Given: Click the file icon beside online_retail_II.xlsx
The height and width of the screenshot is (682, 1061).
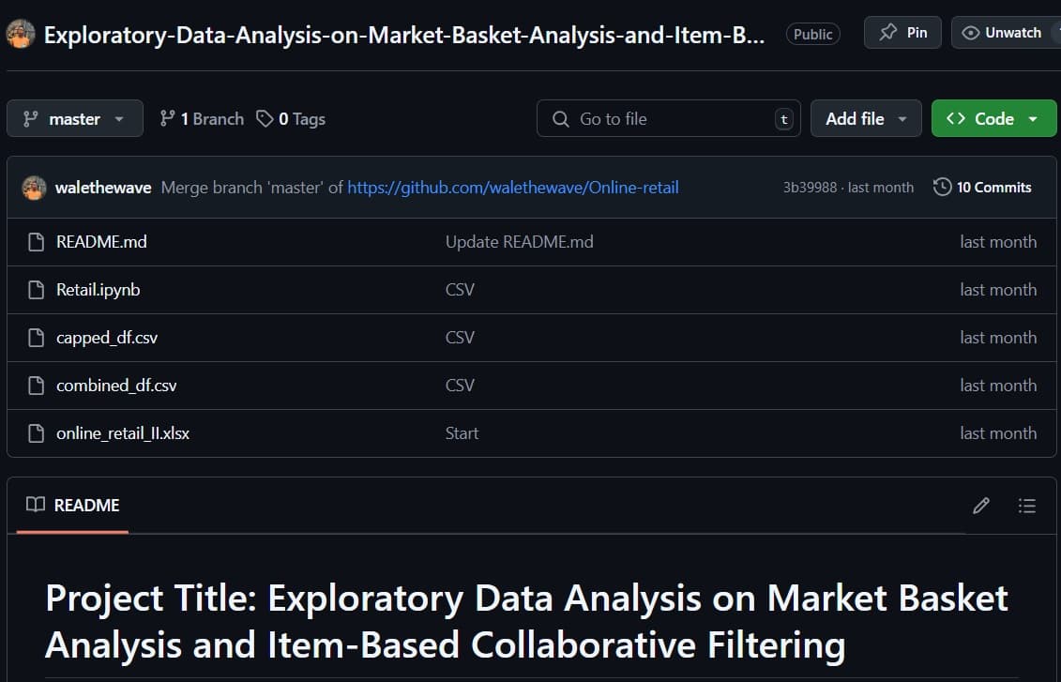Looking at the screenshot, I should pos(36,433).
